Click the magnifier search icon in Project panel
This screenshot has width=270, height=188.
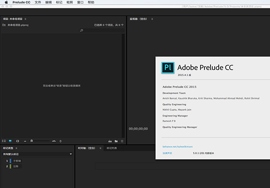coord(81,31)
